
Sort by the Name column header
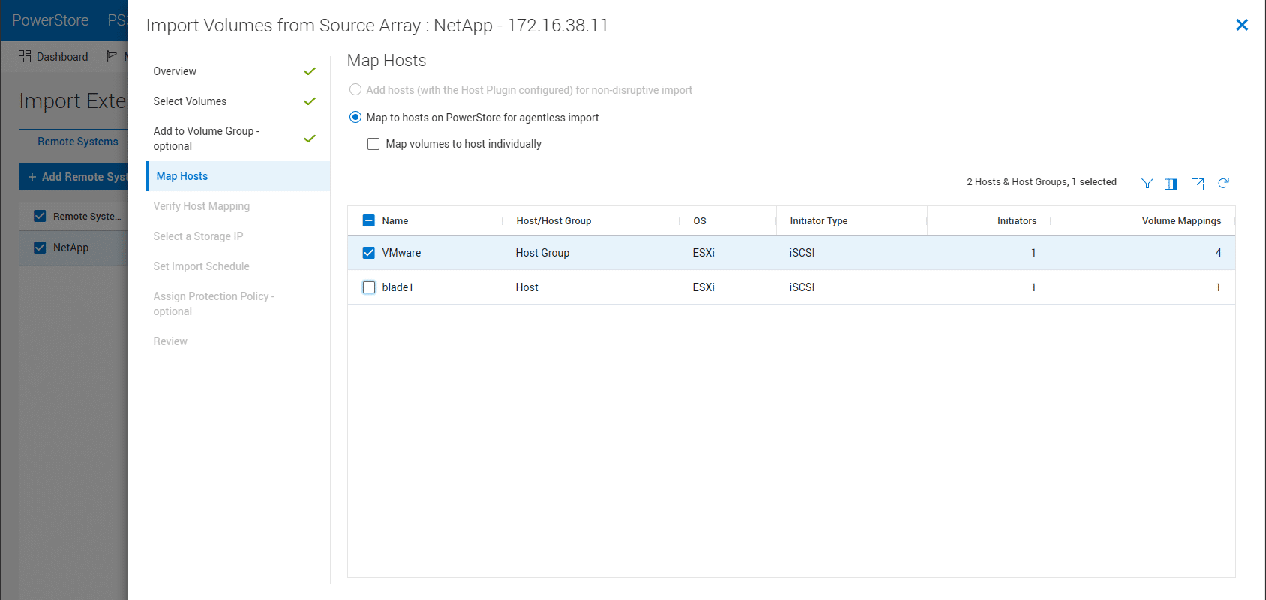(x=395, y=221)
